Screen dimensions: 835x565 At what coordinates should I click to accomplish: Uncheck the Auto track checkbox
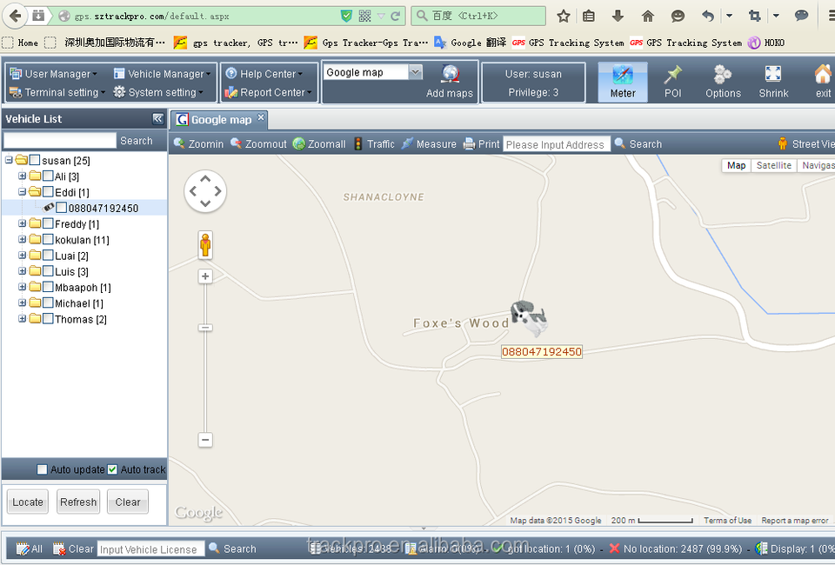[112, 469]
